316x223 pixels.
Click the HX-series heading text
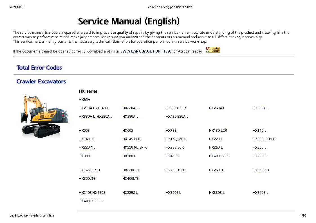point(88,91)
